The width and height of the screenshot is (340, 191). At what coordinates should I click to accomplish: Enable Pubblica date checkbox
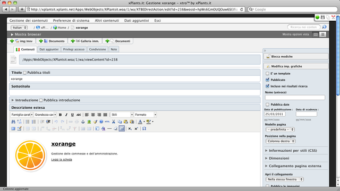[x=267, y=105]
